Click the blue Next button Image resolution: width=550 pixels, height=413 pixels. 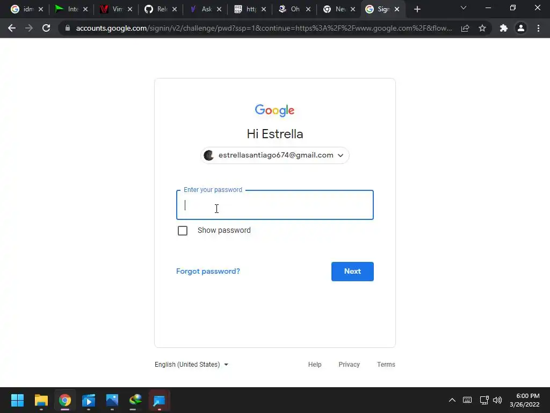tap(352, 272)
